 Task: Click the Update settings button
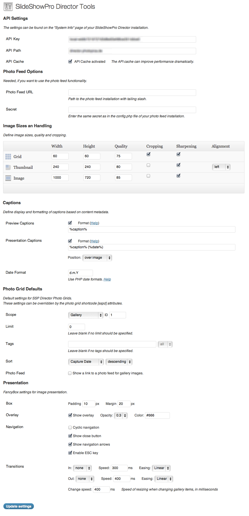pos(19,506)
